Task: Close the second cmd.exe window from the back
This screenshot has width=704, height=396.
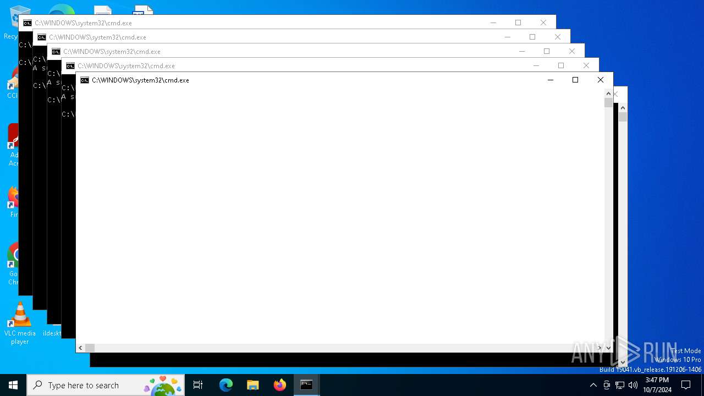Action: point(558,37)
